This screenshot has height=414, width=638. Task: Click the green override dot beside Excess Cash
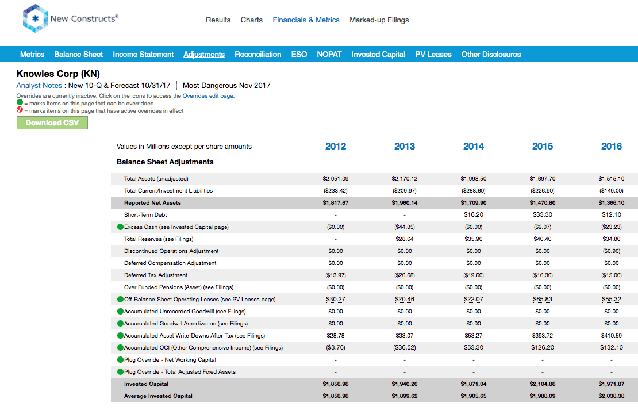point(120,227)
